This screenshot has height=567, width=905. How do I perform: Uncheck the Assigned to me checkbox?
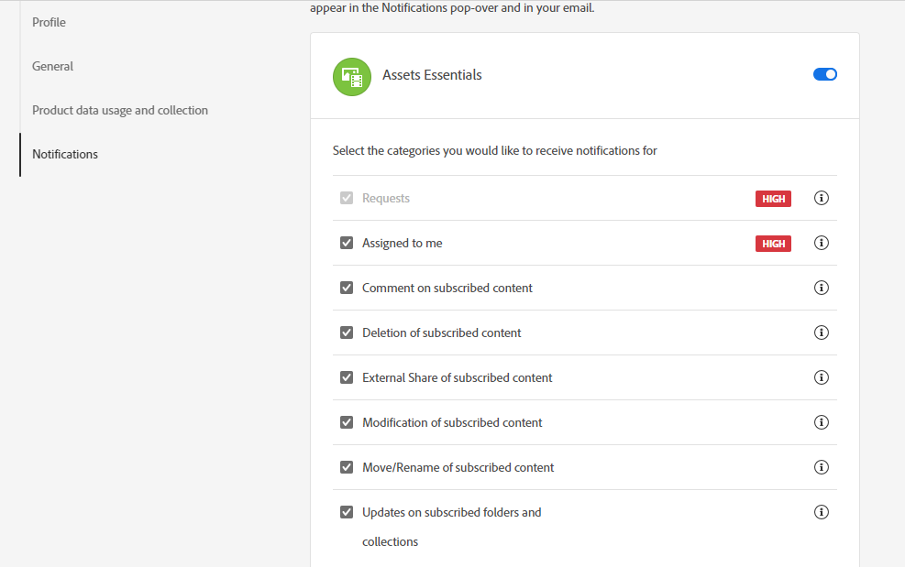coord(347,243)
